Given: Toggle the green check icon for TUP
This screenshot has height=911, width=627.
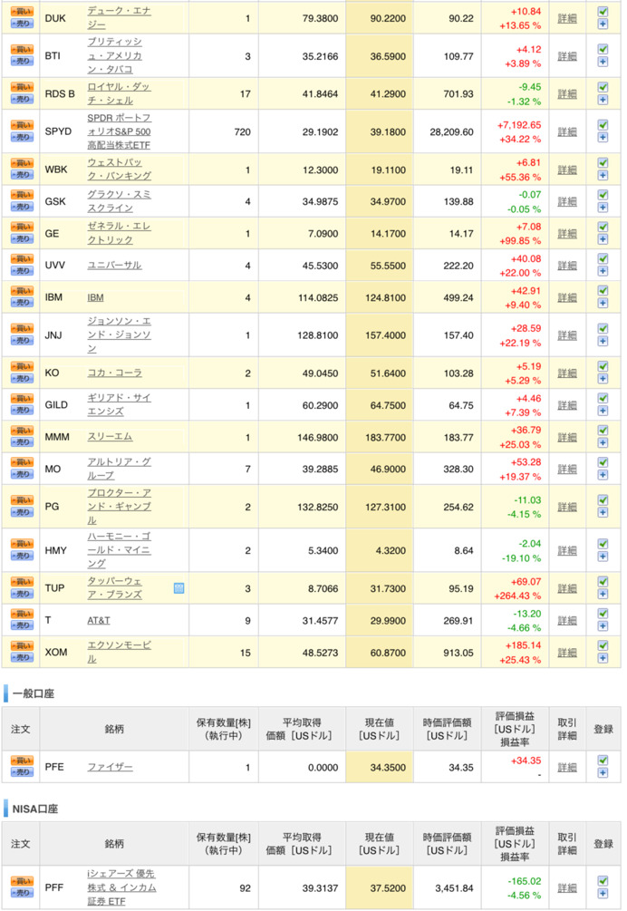Looking at the screenshot, I should (x=603, y=582).
